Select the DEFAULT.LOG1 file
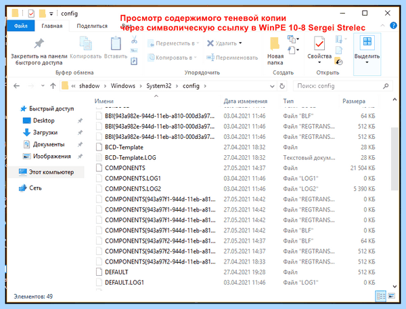 125,283
